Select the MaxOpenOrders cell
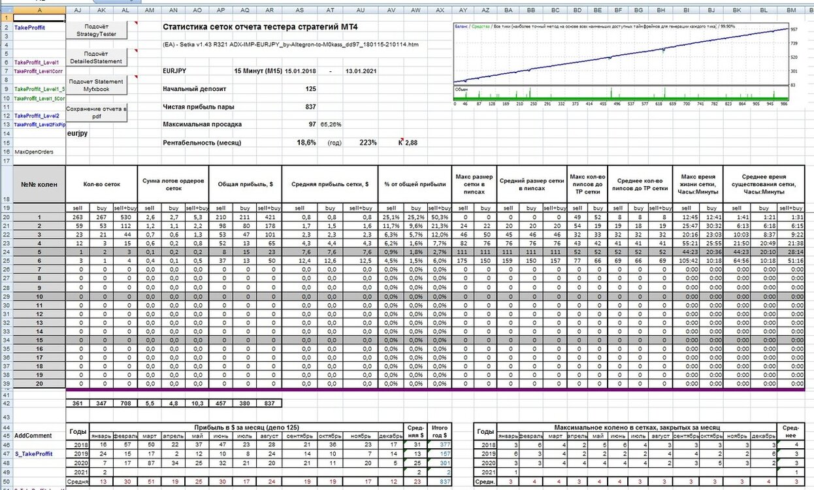 point(39,151)
